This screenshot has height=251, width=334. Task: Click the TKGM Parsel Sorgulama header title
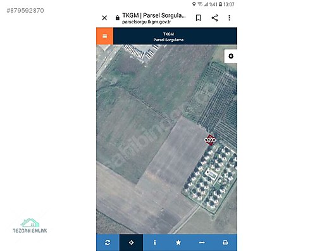click(168, 37)
